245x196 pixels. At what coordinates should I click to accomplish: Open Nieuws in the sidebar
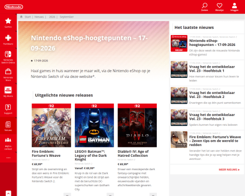point(8,126)
